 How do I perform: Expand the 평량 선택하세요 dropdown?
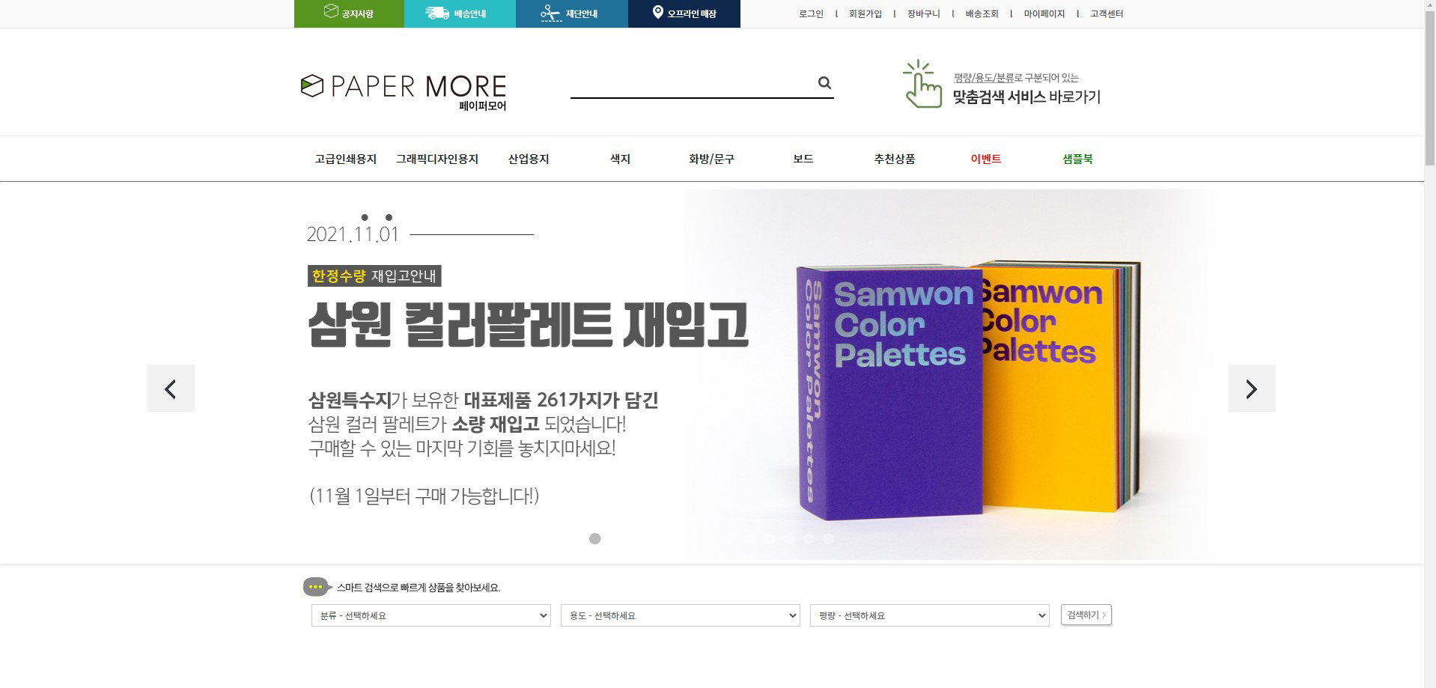point(929,615)
